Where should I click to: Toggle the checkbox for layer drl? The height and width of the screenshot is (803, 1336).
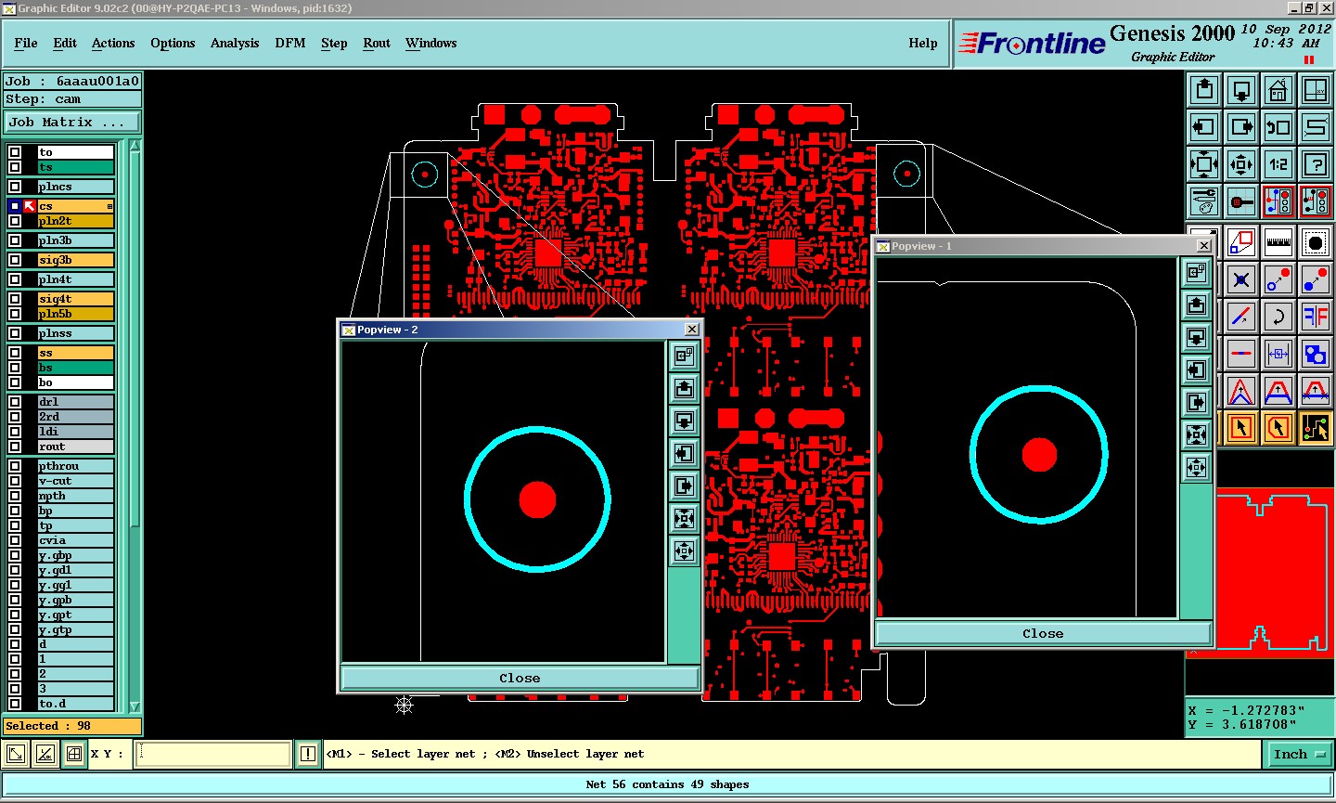[x=15, y=402]
